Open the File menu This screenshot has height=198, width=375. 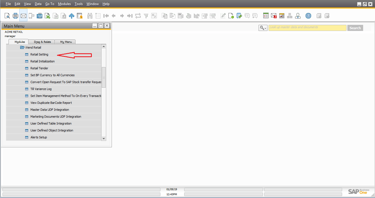coord(8,4)
